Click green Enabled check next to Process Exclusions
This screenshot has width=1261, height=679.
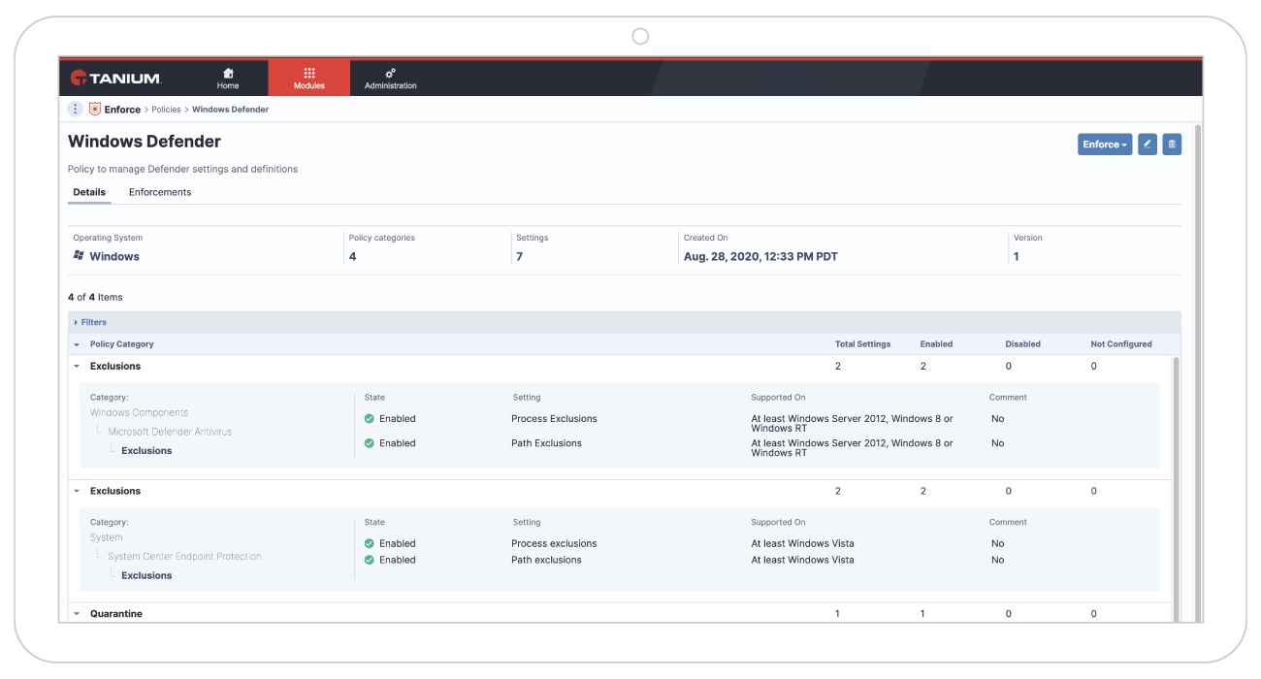click(x=370, y=419)
